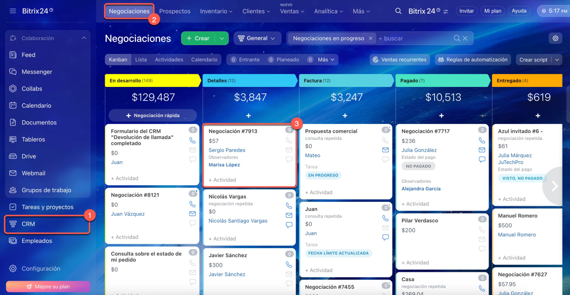Click the buscar search input field

[414, 38]
